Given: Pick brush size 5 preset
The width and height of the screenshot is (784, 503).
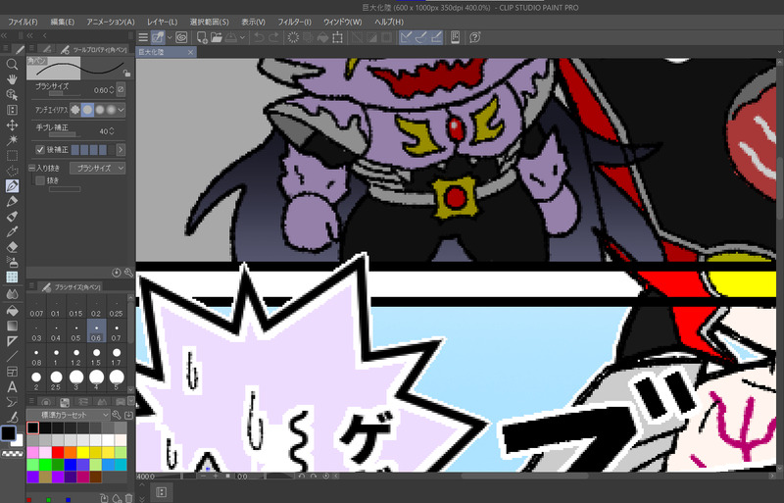Looking at the screenshot, I should tap(116, 380).
